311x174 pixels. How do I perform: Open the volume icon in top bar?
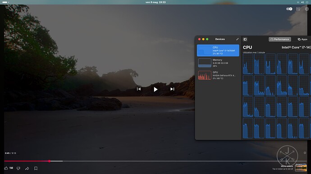click(302, 2)
